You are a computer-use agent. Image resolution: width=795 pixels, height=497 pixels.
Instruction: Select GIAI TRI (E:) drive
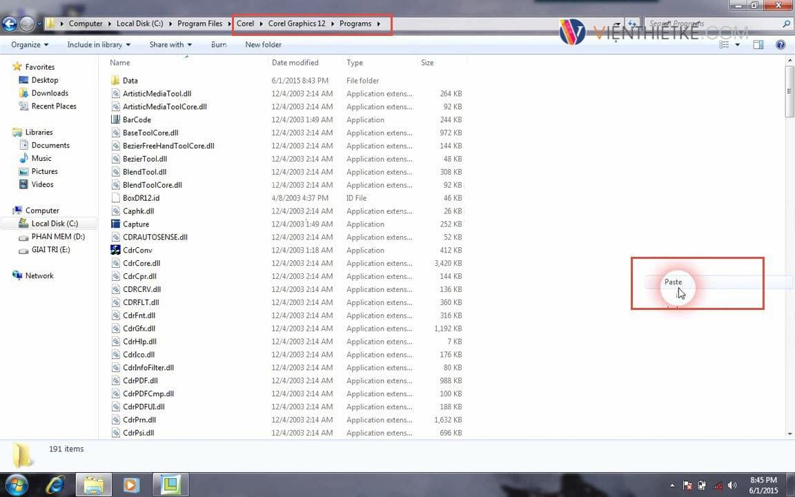coord(50,249)
